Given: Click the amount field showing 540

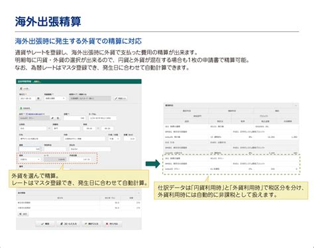Looking at the screenshot, I should [74, 118].
